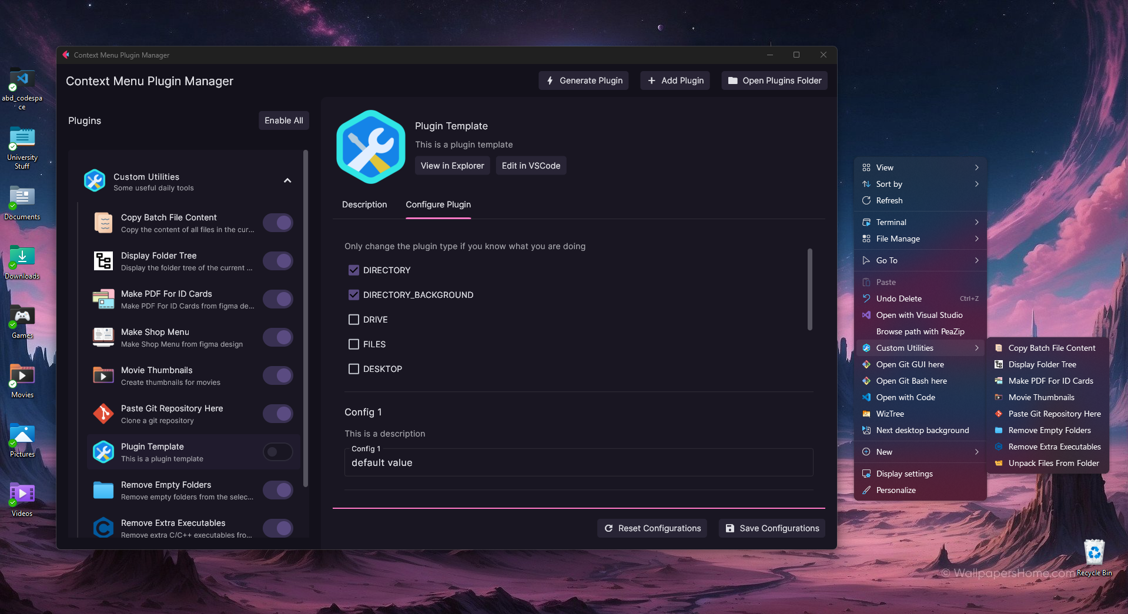The width and height of the screenshot is (1128, 614).
Task: Choose Next desktop background from context menu
Action: pyautogui.click(x=922, y=430)
